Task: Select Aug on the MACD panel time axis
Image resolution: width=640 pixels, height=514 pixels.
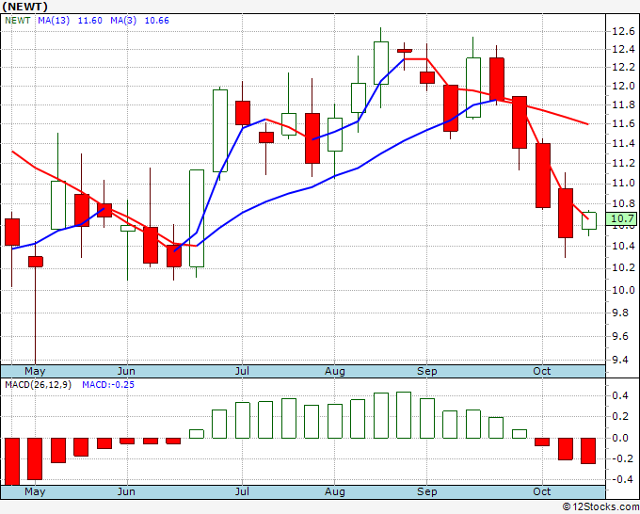Action: tap(335, 491)
